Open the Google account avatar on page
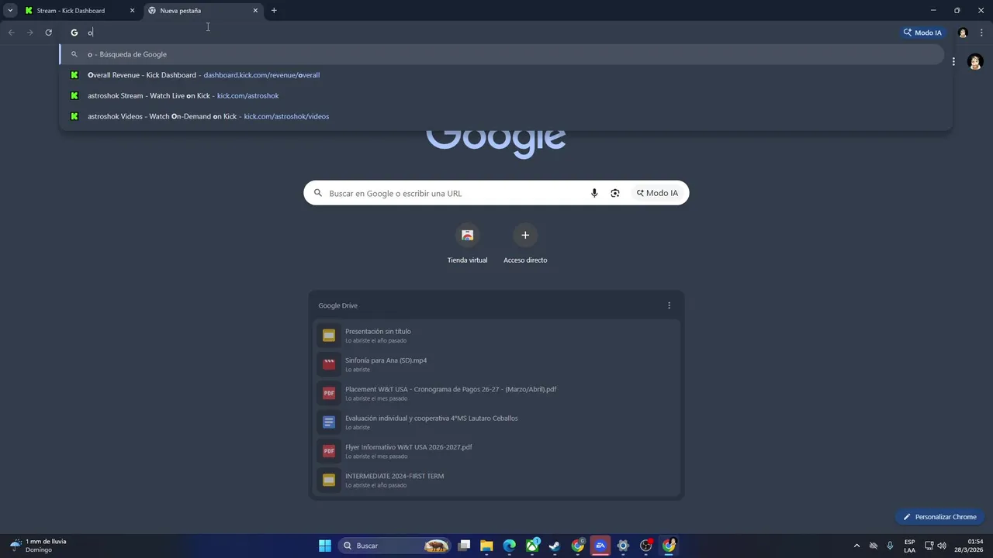This screenshot has height=558, width=993. point(975,62)
